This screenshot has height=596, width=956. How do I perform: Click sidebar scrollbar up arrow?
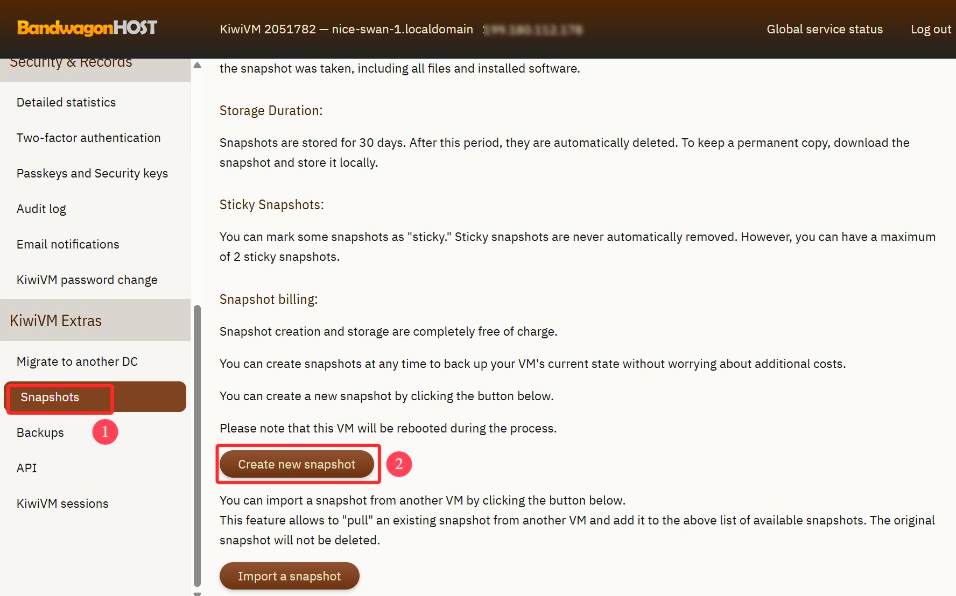click(197, 65)
